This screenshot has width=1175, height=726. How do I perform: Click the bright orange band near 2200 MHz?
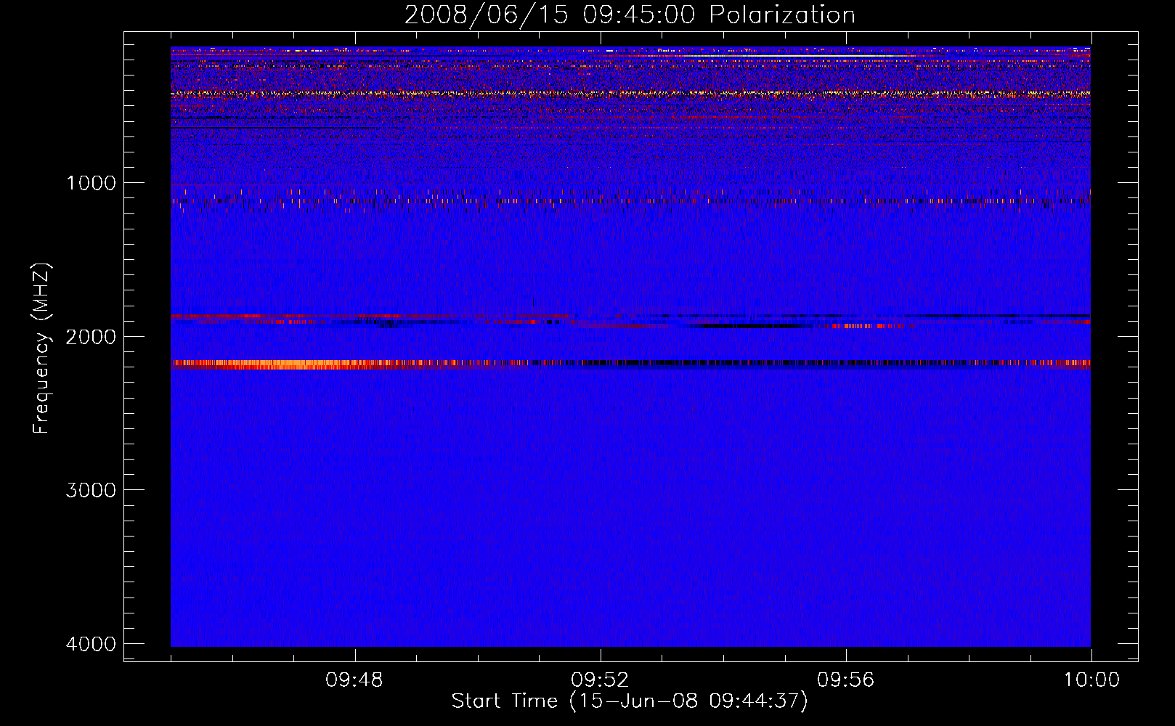pyautogui.click(x=290, y=364)
